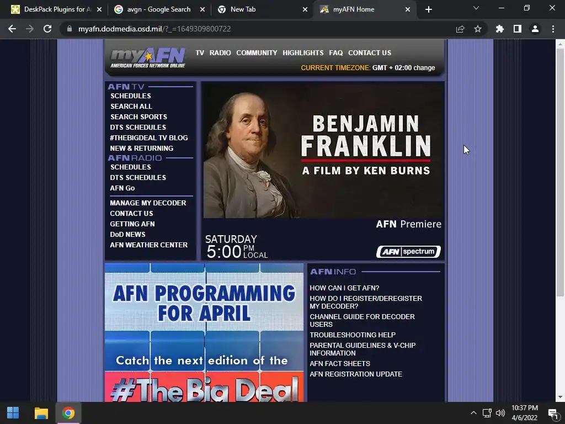565x424 pixels.
Task: Open AFN FACT SHEETS link
Action: click(x=340, y=364)
